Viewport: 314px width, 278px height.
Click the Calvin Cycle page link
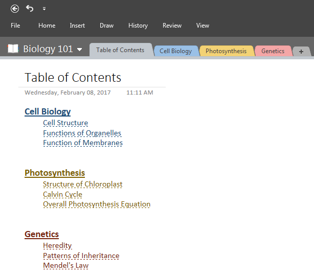(x=62, y=194)
